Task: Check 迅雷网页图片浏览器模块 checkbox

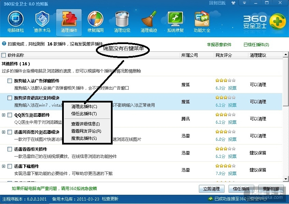Action: coord(10,132)
